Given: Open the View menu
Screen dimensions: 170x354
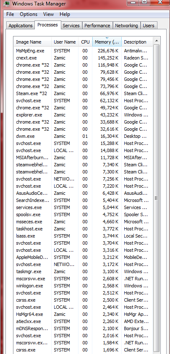Looking at the screenshot, I should click(x=48, y=14).
